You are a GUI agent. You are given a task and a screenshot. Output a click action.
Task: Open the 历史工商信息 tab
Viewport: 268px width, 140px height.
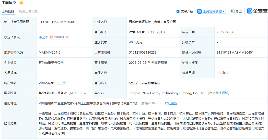click(x=28, y=11)
